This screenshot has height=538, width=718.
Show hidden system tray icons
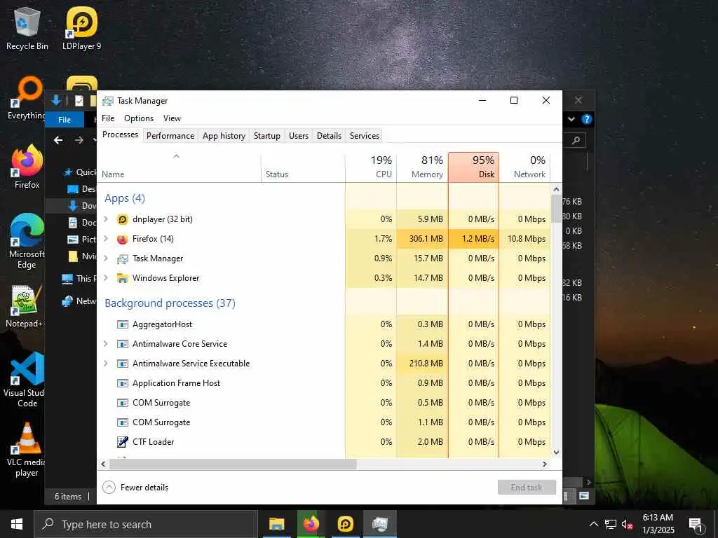point(593,525)
